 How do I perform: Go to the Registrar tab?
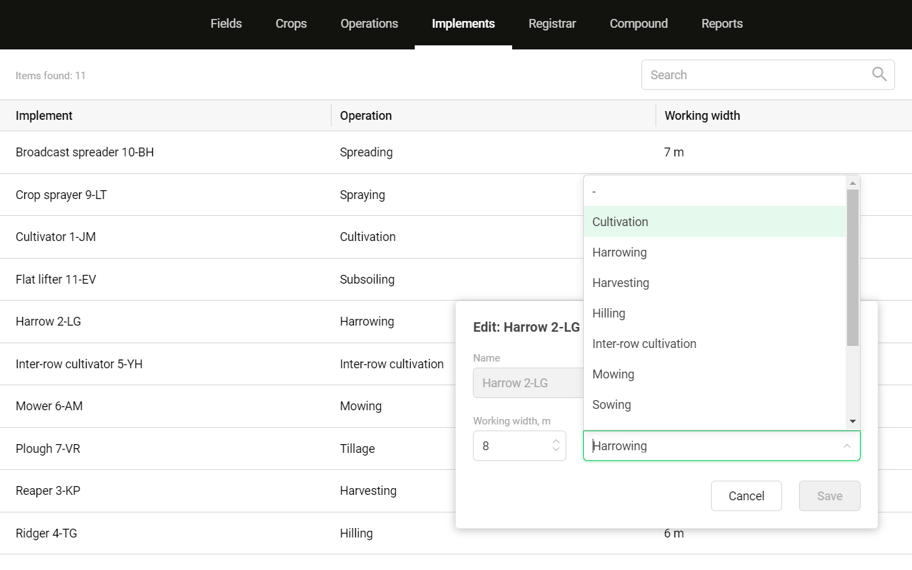[552, 24]
